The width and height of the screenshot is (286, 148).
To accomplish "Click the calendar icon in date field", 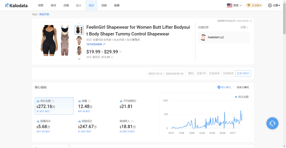I will (x=182, y=74).
